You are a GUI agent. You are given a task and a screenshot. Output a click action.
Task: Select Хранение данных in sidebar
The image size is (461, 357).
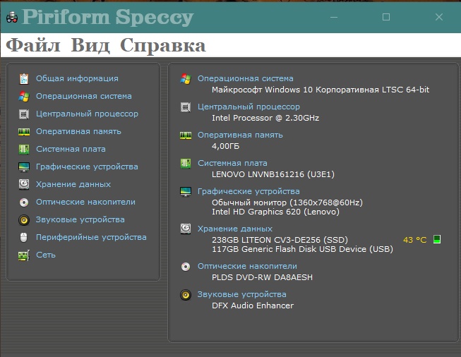[x=73, y=184]
